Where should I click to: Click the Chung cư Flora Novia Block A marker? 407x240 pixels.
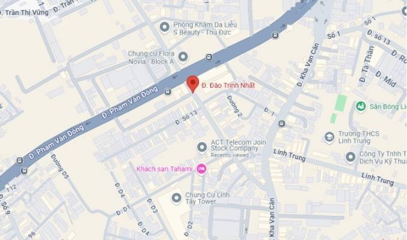(x=183, y=57)
